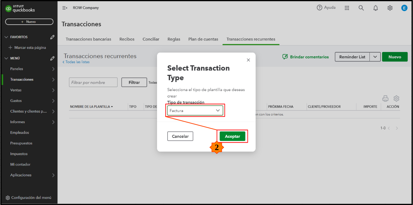Open Configuración del menú

pos(29,198)
